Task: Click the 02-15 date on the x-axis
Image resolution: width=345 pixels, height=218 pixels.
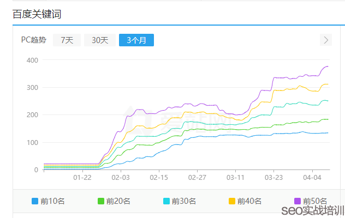Action: tap(159, 178)
